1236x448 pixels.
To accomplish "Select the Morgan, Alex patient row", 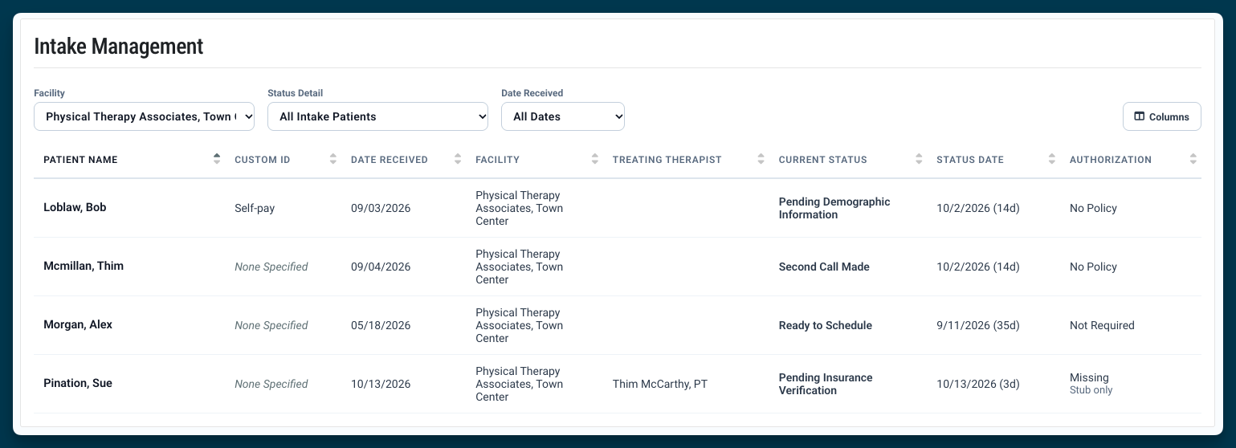I will coord(618,325).
